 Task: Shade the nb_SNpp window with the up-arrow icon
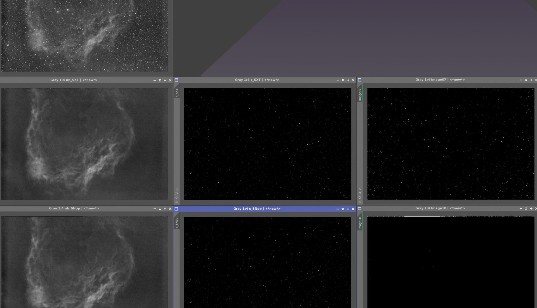160,209
